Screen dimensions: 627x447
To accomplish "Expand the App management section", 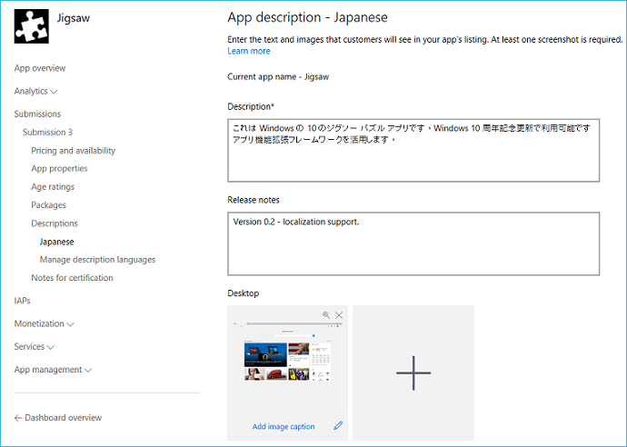I will [53, 370].
